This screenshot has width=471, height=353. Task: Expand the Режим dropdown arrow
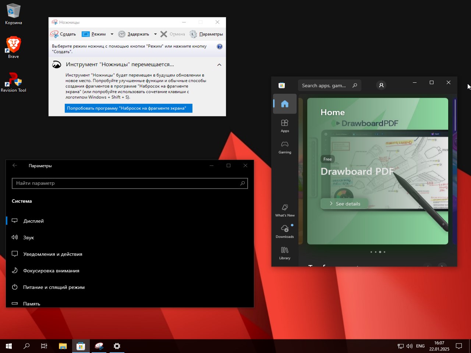112,34
